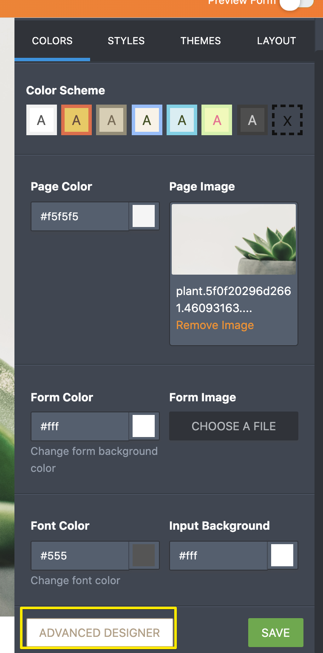
Task: Click Choose a File for Form Image
Action: [233, 426]
